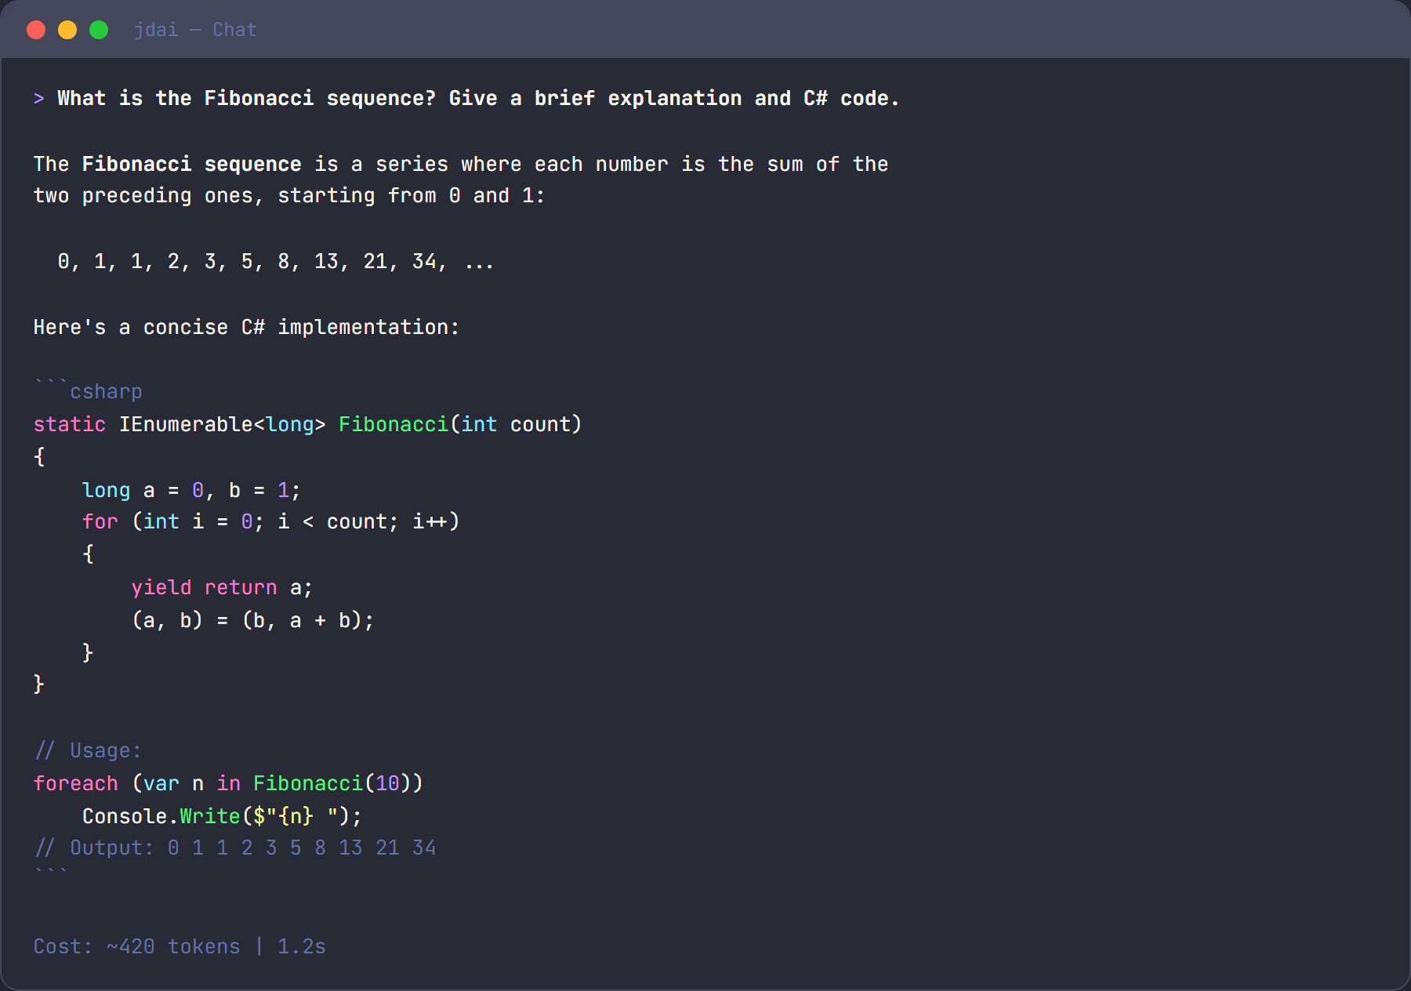This screenshot has height=991, width=1411.
Task: Click the red close window button
Action: point(36,30)
